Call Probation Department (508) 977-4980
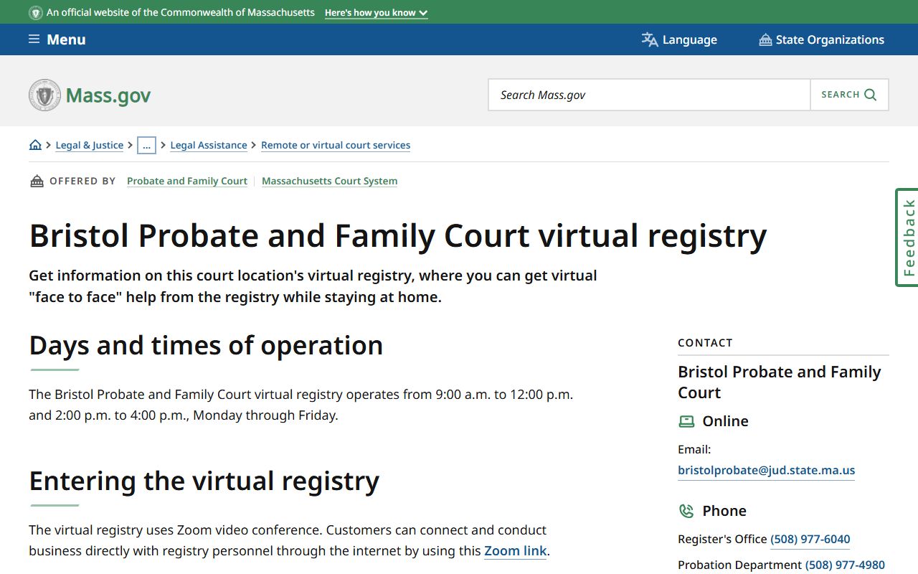The image size is (918, 574). click(845, 565)
